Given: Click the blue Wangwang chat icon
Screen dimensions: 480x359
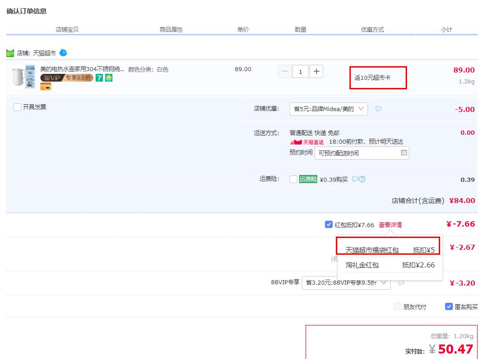Looking at the screenshot, I should [63, 53].
